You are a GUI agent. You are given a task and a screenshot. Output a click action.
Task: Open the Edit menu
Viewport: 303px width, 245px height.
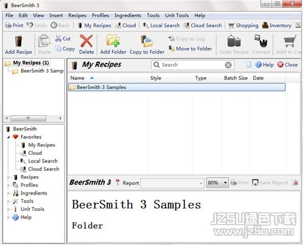click(x=23, y=15)
